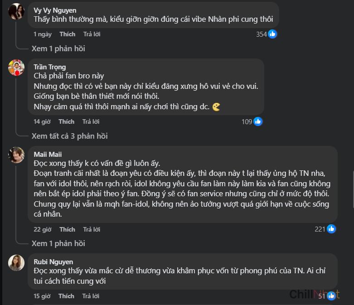Expand 'Xem tất cả 3 phản hồi' replies
The width and height of the screenshot is (354, 305).
pos(69,136)
